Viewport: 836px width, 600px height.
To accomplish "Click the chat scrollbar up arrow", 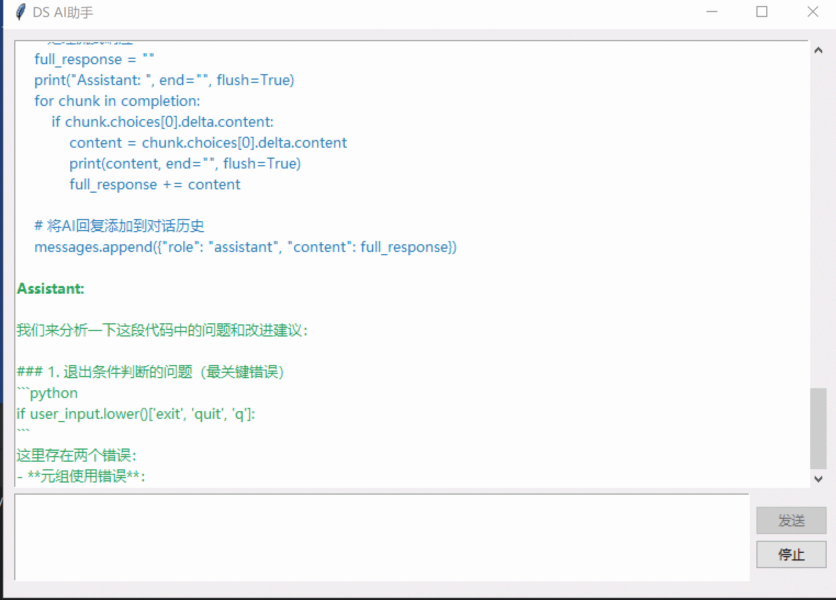I will tap(818, 50).
